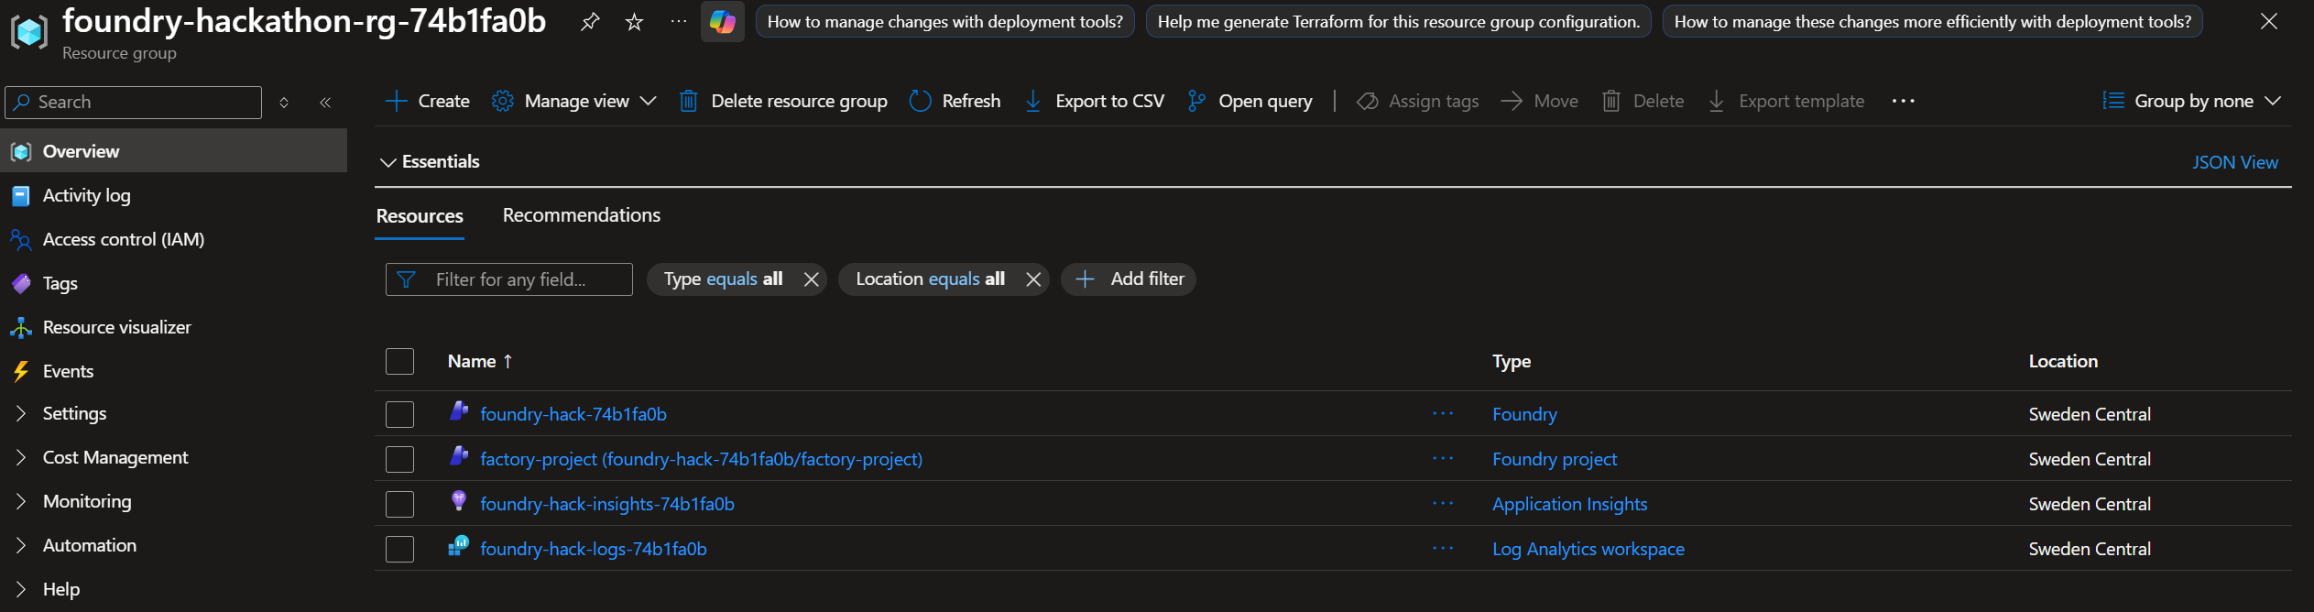Open context menu ellipsis for foundry-hack-74b1fa0b

(x=1443, y=414)
